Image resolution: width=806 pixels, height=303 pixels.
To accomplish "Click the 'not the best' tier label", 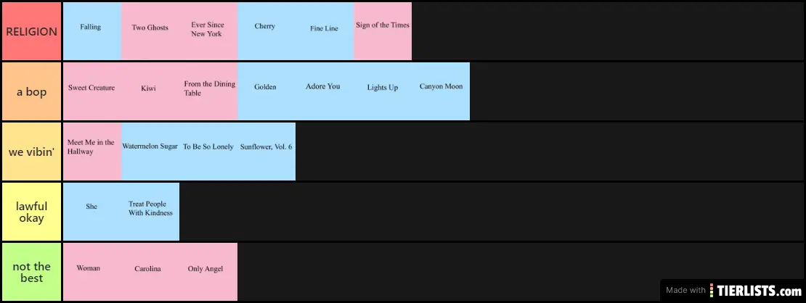I will click(31, 272).
